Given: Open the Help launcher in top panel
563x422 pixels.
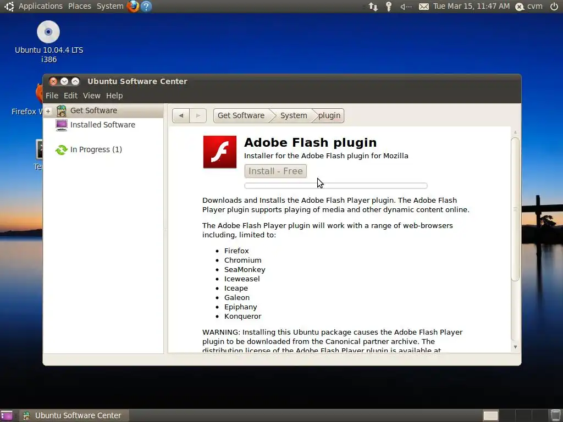Looking at the screenshot, I should pos(146,6).
